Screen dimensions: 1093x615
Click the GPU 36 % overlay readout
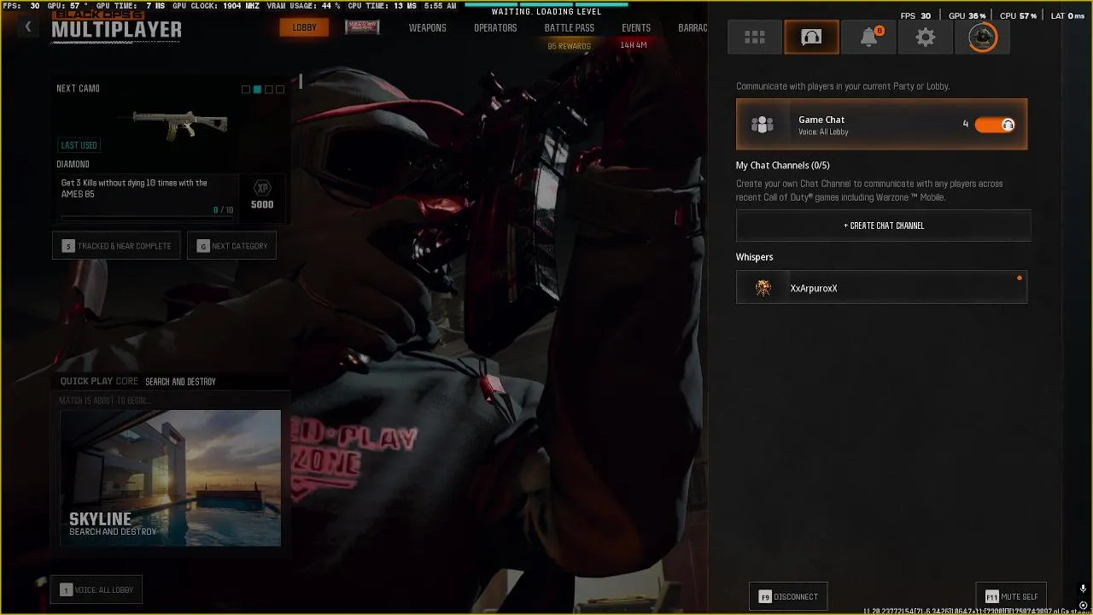tap(967, 15)
